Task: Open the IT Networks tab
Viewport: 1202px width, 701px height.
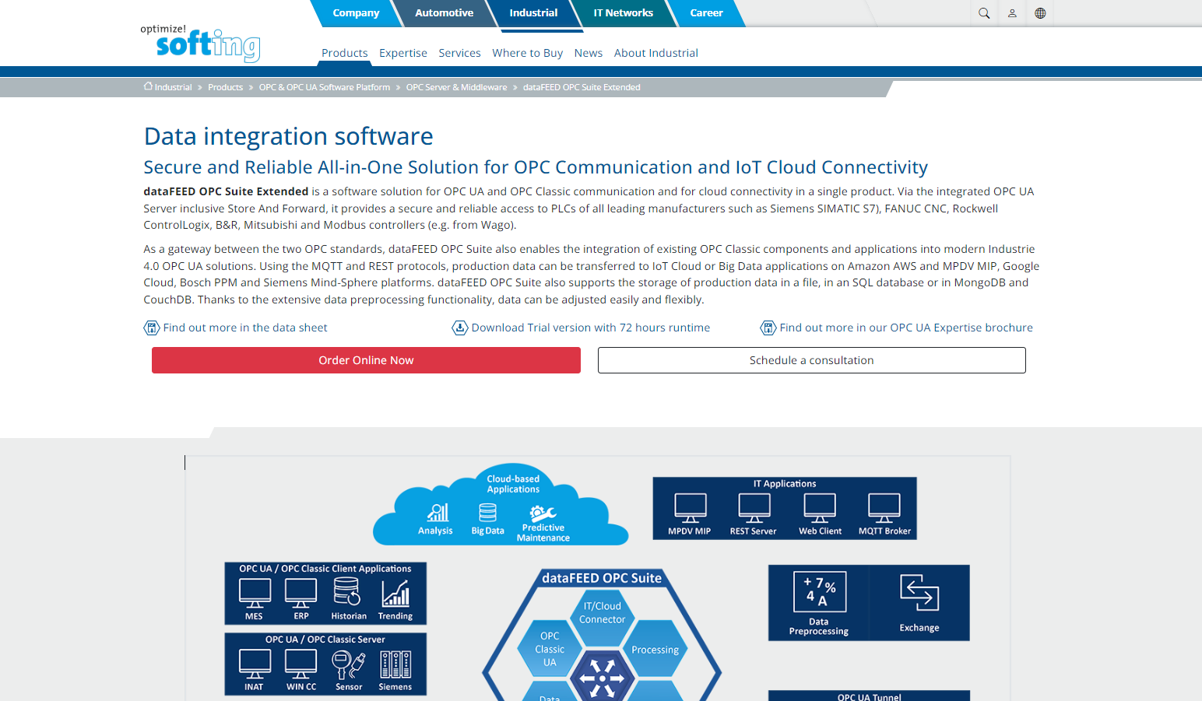Action: point(623,13)
